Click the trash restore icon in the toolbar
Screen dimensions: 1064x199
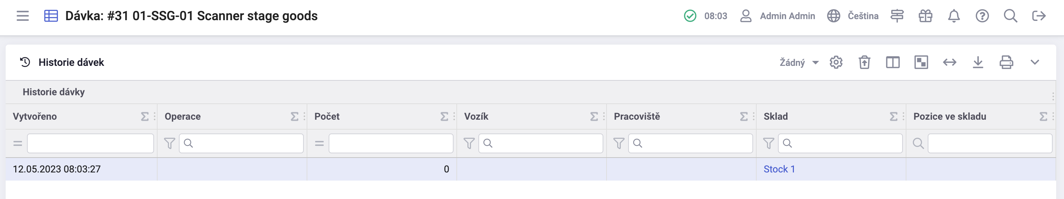pyautogui.click(x=865, y=63)
